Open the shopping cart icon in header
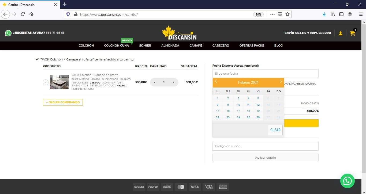 coord(352,33)
